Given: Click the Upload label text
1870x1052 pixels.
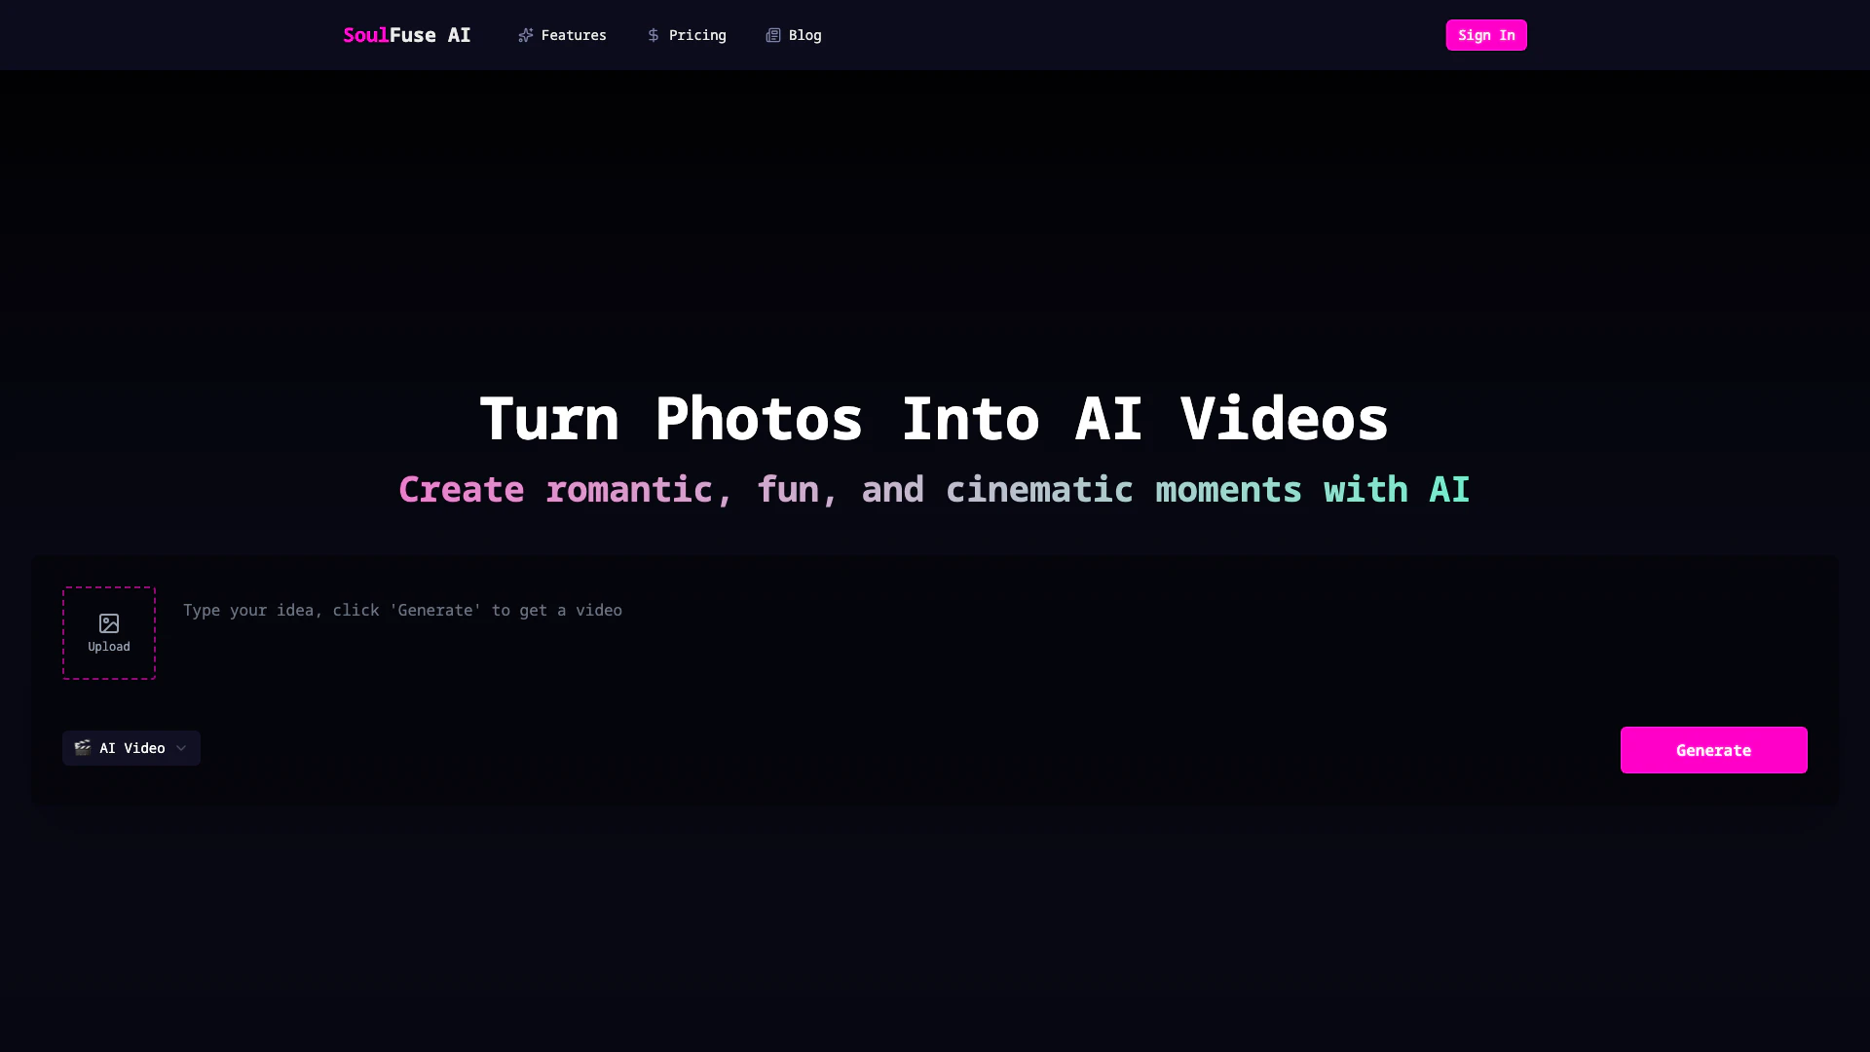Looking at the screenshot, I should coord(109,647).
